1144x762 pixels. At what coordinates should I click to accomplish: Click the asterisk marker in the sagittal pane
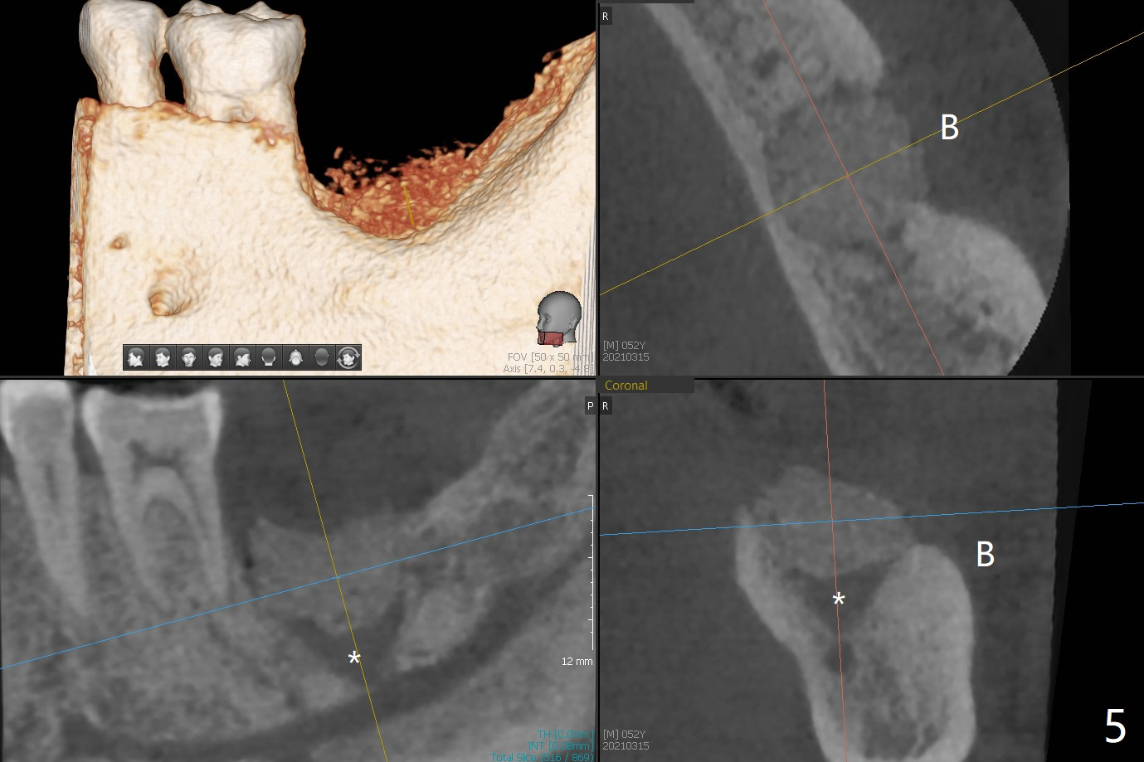(x=354, y=659)
